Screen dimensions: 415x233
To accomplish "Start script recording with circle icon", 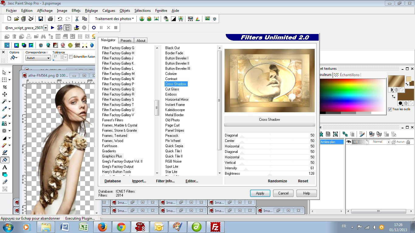I will 94,28.
